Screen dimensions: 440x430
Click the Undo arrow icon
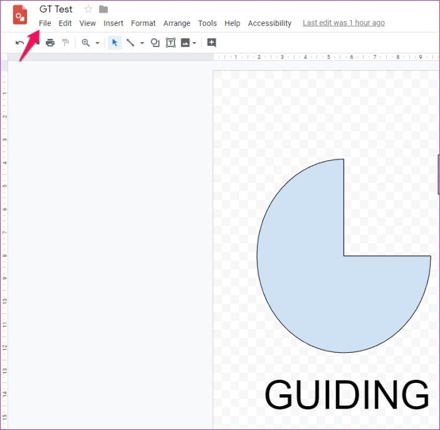click(x=19, y=43)
